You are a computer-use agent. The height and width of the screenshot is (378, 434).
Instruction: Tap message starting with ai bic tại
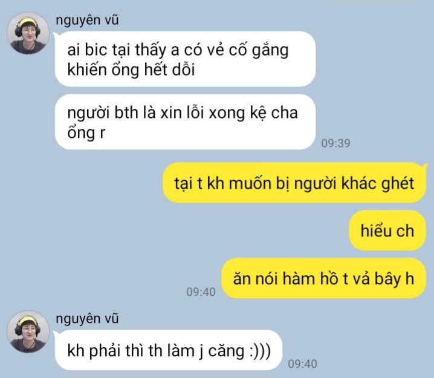click(185, 59)
